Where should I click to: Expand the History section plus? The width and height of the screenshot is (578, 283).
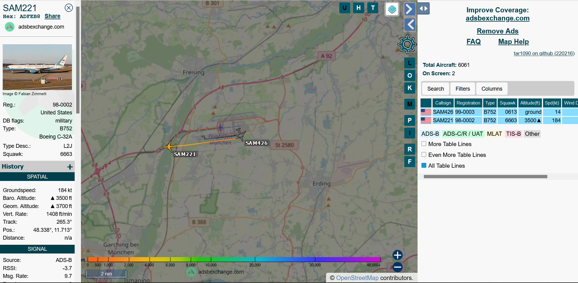(70, 167)
